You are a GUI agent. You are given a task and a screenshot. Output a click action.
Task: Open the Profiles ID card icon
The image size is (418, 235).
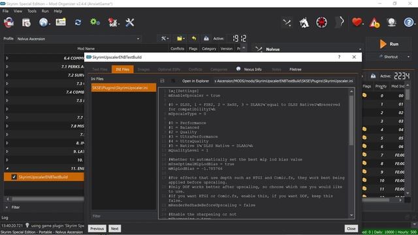click(61, 22)
